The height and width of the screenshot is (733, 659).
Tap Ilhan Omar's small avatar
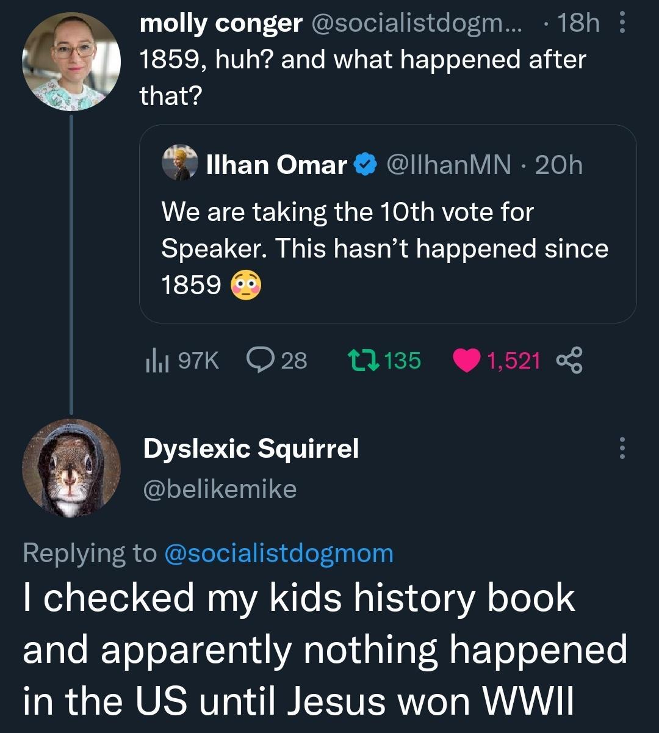[181, 163]
